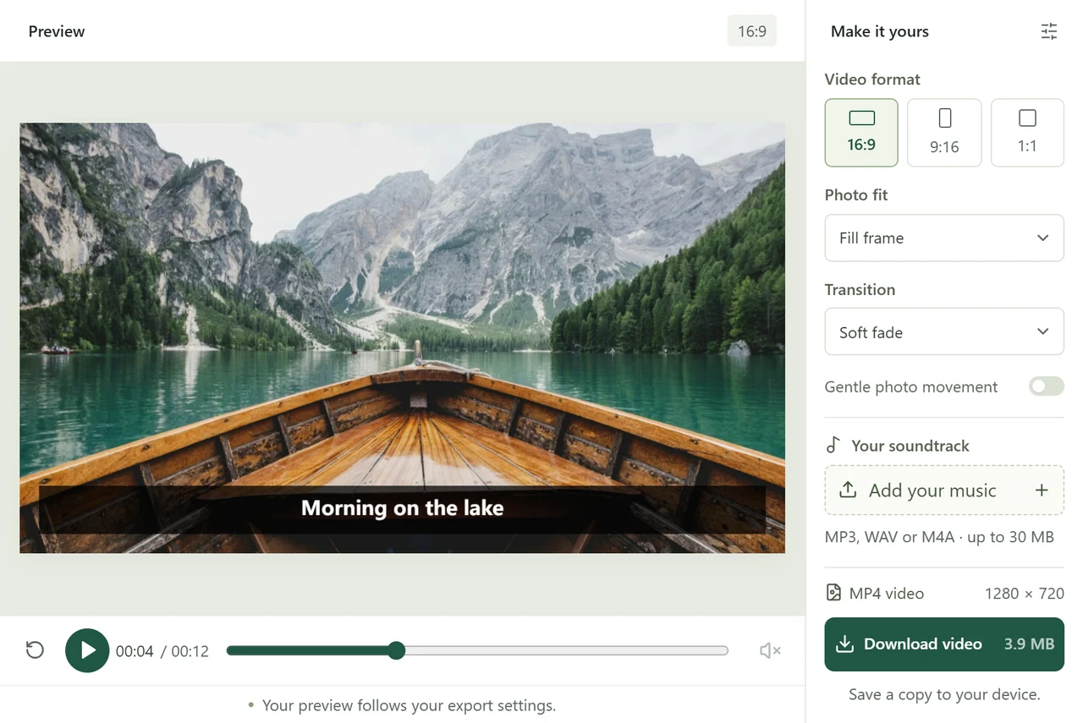
Task: Click the 00:04 current time label
Action: point(135,651)
